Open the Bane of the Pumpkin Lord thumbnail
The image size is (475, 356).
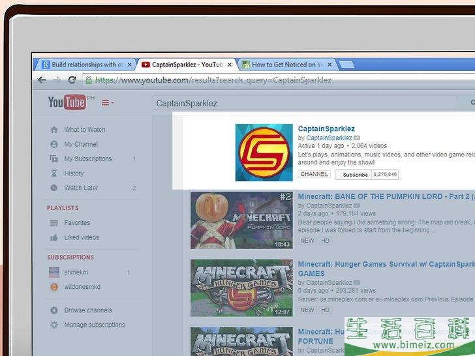[x=241, y=220]
